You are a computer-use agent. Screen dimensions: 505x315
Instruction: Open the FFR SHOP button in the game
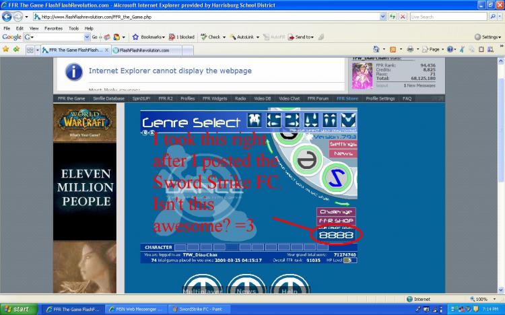tap(336, 221)
